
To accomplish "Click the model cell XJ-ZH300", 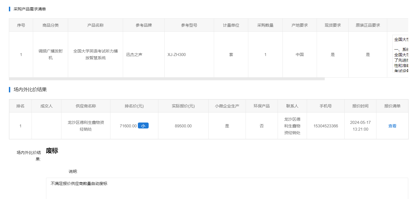I will coord(177,55).
